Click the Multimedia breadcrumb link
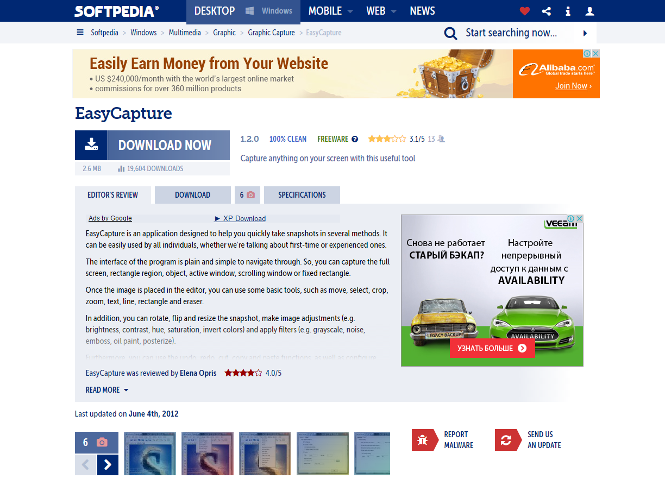 pos(185,33)
